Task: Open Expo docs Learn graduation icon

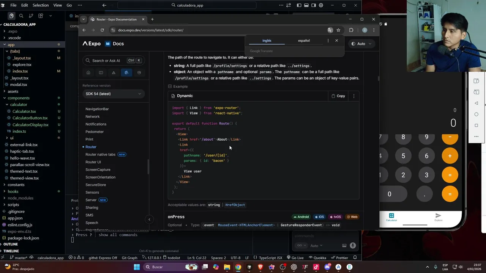Action: [x=139, y=72]
